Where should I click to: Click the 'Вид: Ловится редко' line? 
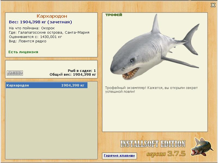coord(28,41)
